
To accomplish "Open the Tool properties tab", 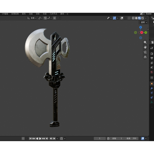I will click(152, 48).
